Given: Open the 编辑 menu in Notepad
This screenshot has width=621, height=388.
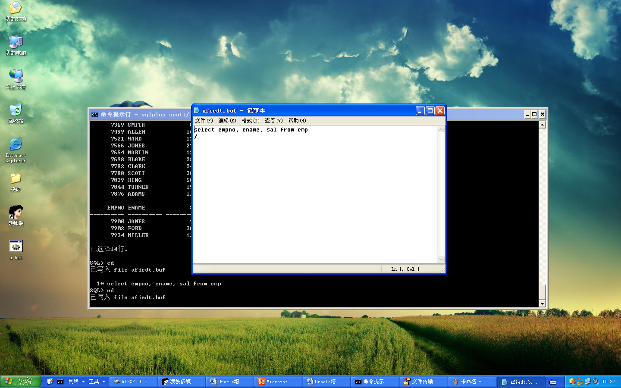Looking at the screenshot, I should pyautogui.click(x=227, y=121).
